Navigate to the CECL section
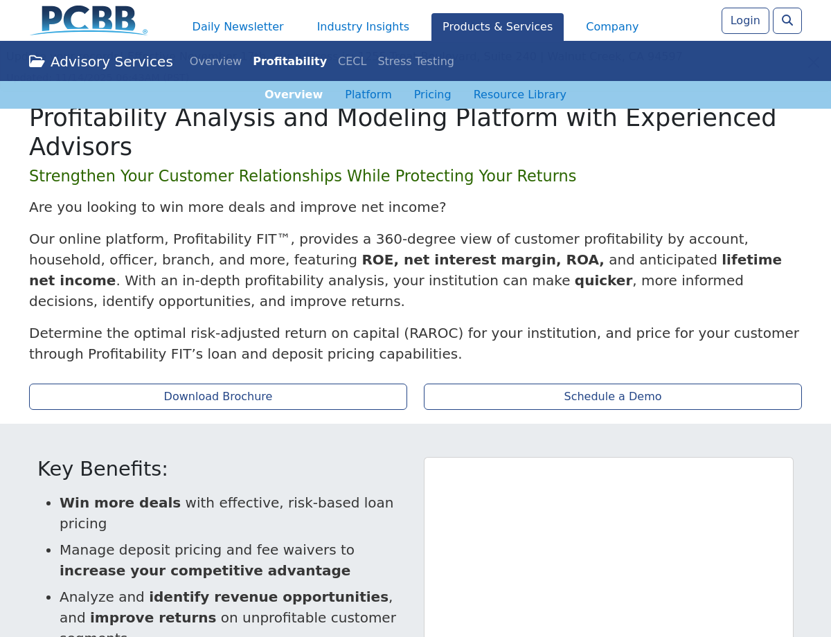The width and height of the screenshot is (831, 637). [x=352, y=62]
